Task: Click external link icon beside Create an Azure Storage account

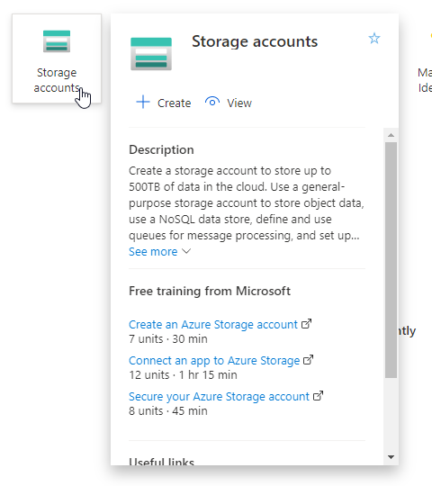Action: click(x=307, y=324)
